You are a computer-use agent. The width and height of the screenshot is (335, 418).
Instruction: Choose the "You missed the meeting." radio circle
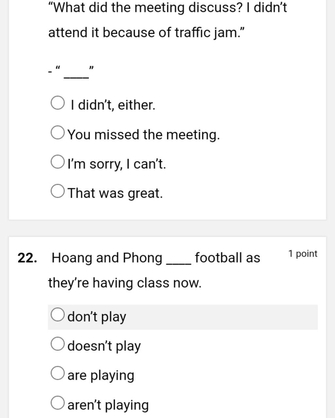pos(58,133)
